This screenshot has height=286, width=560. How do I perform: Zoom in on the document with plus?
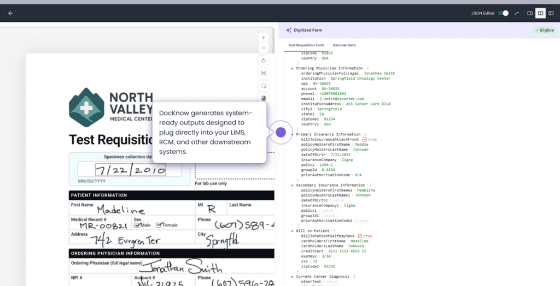tap(264, 38)
